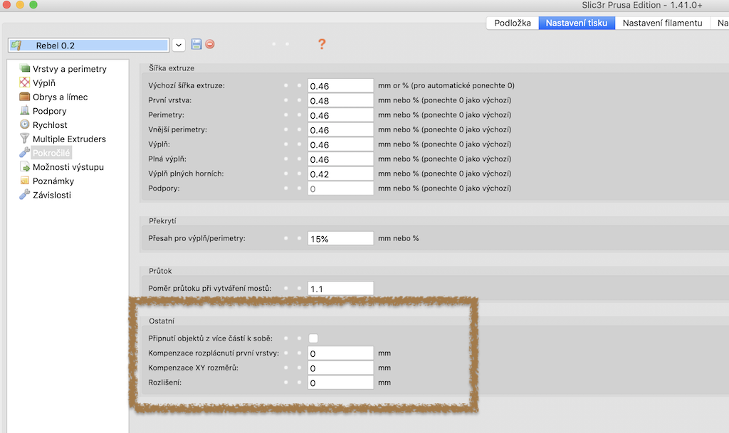This screenshot has height=433, width=729.
Task: Open Vrstvy a perimetry settings page
Action: [x=69, y=69]
